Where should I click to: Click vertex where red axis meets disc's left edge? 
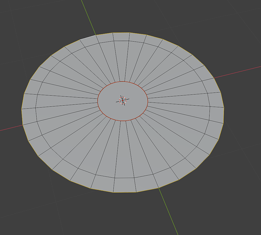(23, 125)
